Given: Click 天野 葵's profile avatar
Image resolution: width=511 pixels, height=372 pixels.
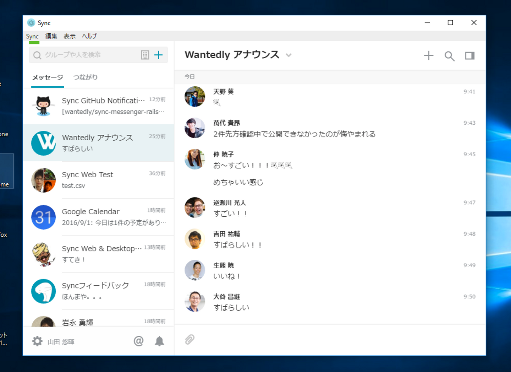Looking at the screenshot, I should (x=195, y=96).
